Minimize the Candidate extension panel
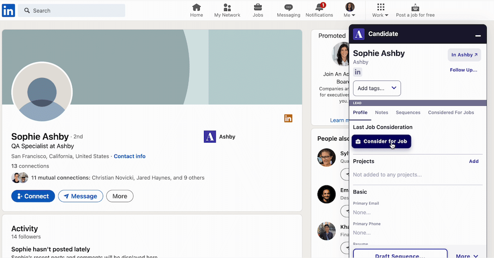Viewport: 494px width, 258px height. tap(478, 36)
